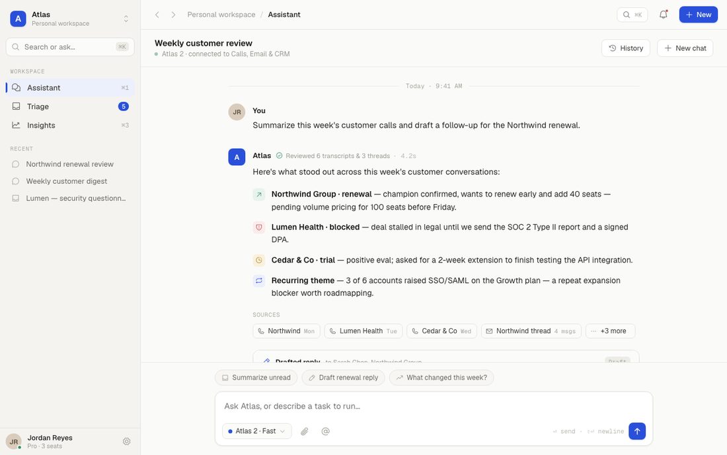Click the Triage inbox icon in sidebar
The height and width of the screenshot is (455, 727).
coord(17,106)
